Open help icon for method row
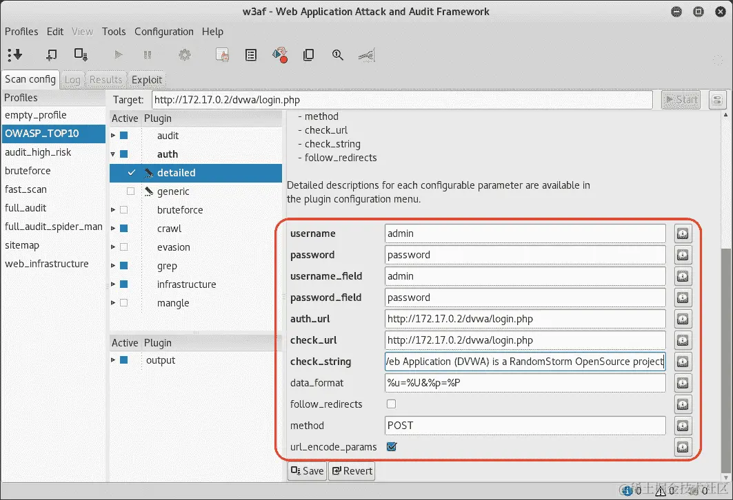Image resolution: width=733 pixels, height=500 pixels. 683,426
